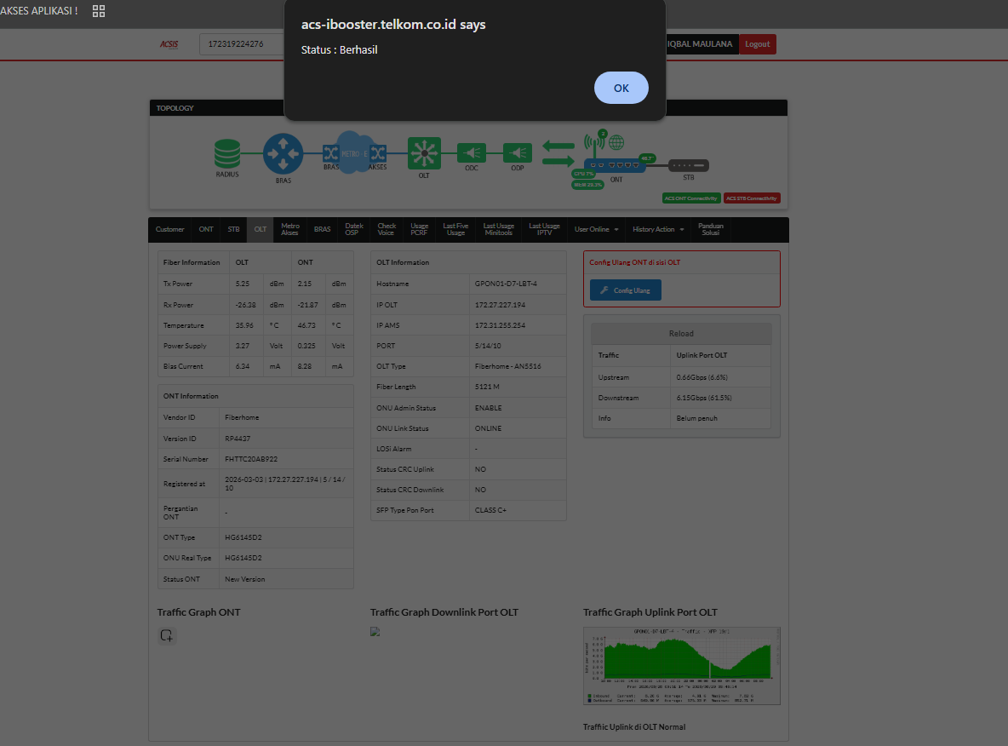Click the ODC icon in topology
1008x746 pixels.
point(471,153)
